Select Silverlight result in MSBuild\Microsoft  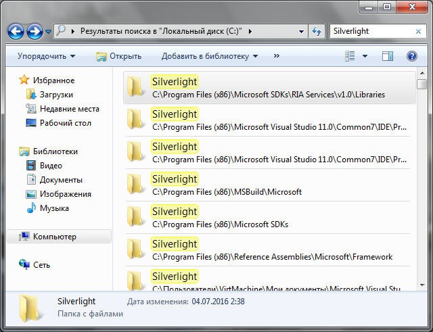tap(268, 185)
